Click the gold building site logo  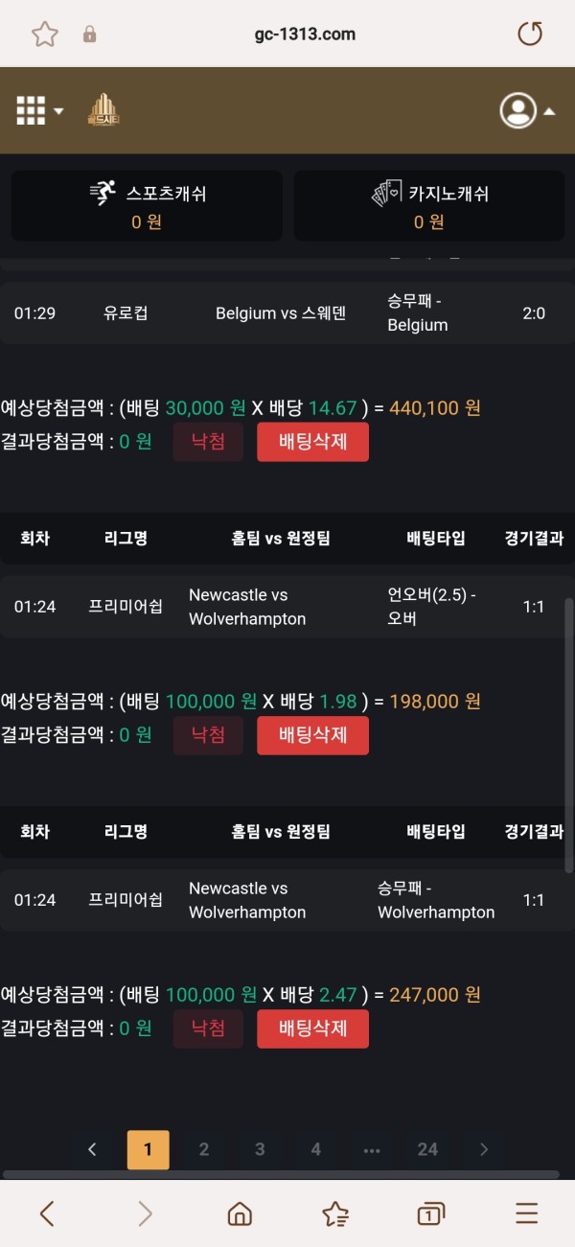(103, 110)
